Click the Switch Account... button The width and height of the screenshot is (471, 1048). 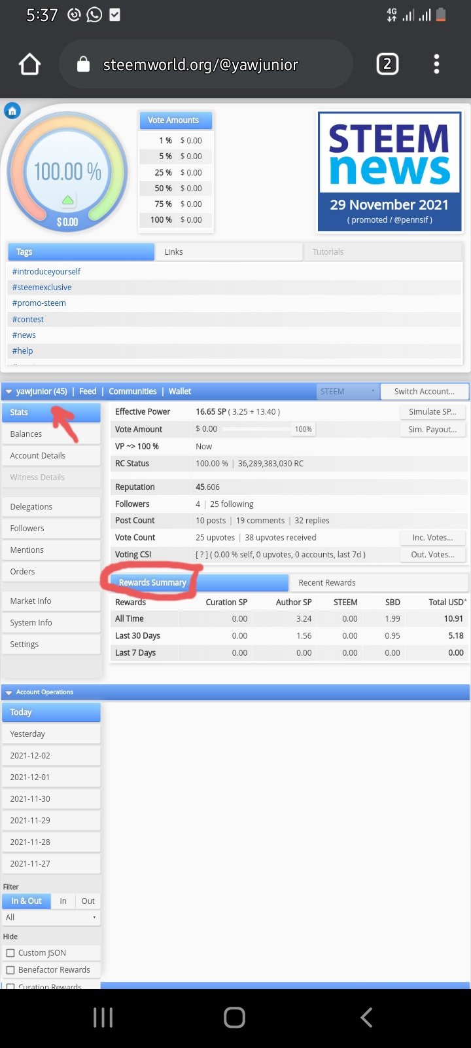[424, 391]
